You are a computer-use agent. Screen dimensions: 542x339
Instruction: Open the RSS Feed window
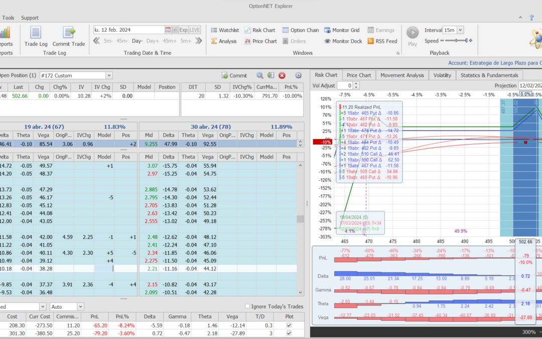point(381,41)
